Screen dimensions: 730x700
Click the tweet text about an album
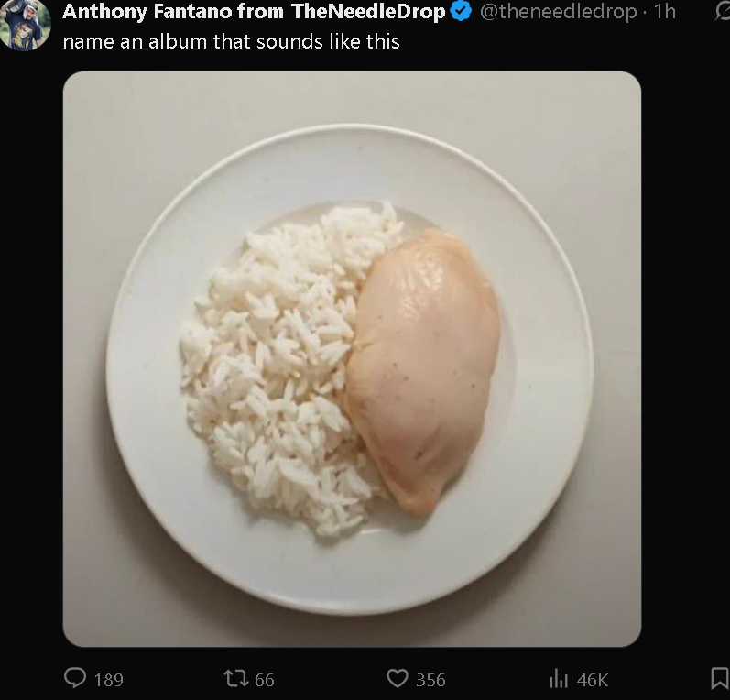[231, 41]
